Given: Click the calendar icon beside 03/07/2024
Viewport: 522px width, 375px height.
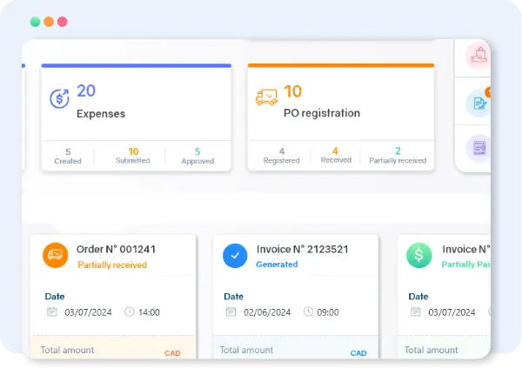Looking at the screenshot, I should tap(51, 312).
